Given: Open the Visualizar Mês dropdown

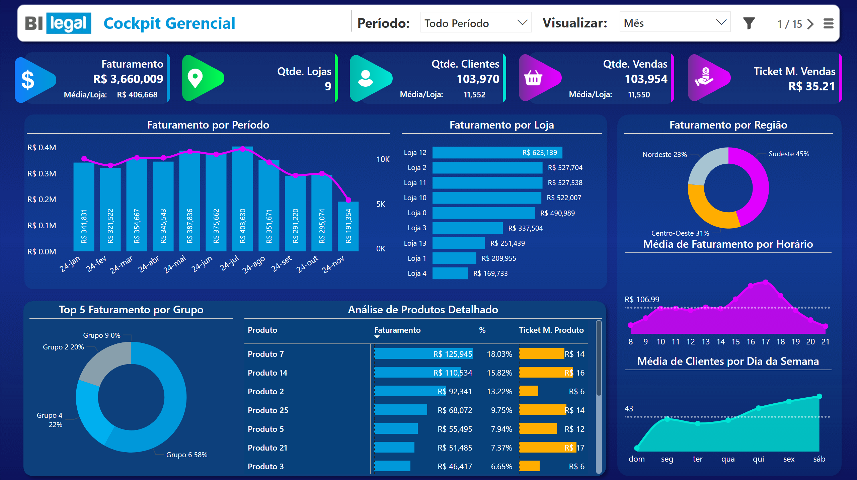Looking at the screenshot, I should [x=675, y=23].
